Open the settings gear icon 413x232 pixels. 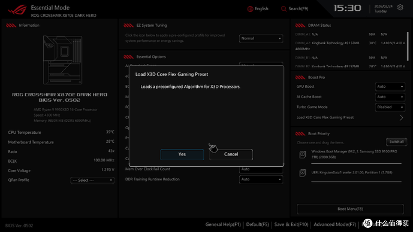(x=400, y=8)
